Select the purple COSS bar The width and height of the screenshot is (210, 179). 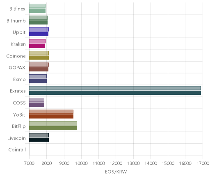(37, 105)
